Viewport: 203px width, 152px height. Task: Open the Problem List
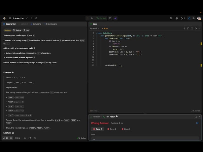[16, 18]
